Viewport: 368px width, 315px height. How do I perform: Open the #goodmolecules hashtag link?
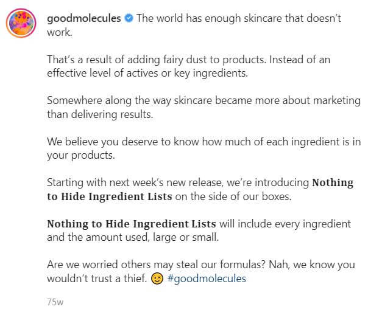(x=207, y=279)
